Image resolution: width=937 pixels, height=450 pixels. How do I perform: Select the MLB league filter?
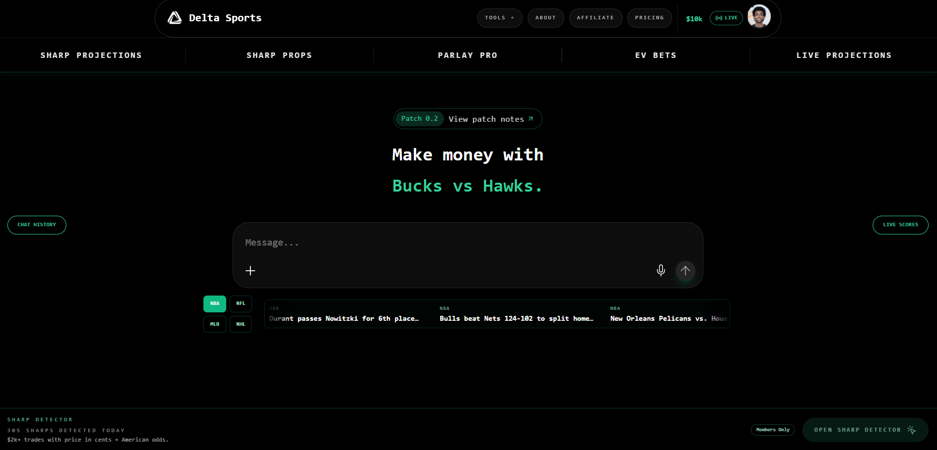(x=215, y=324)
